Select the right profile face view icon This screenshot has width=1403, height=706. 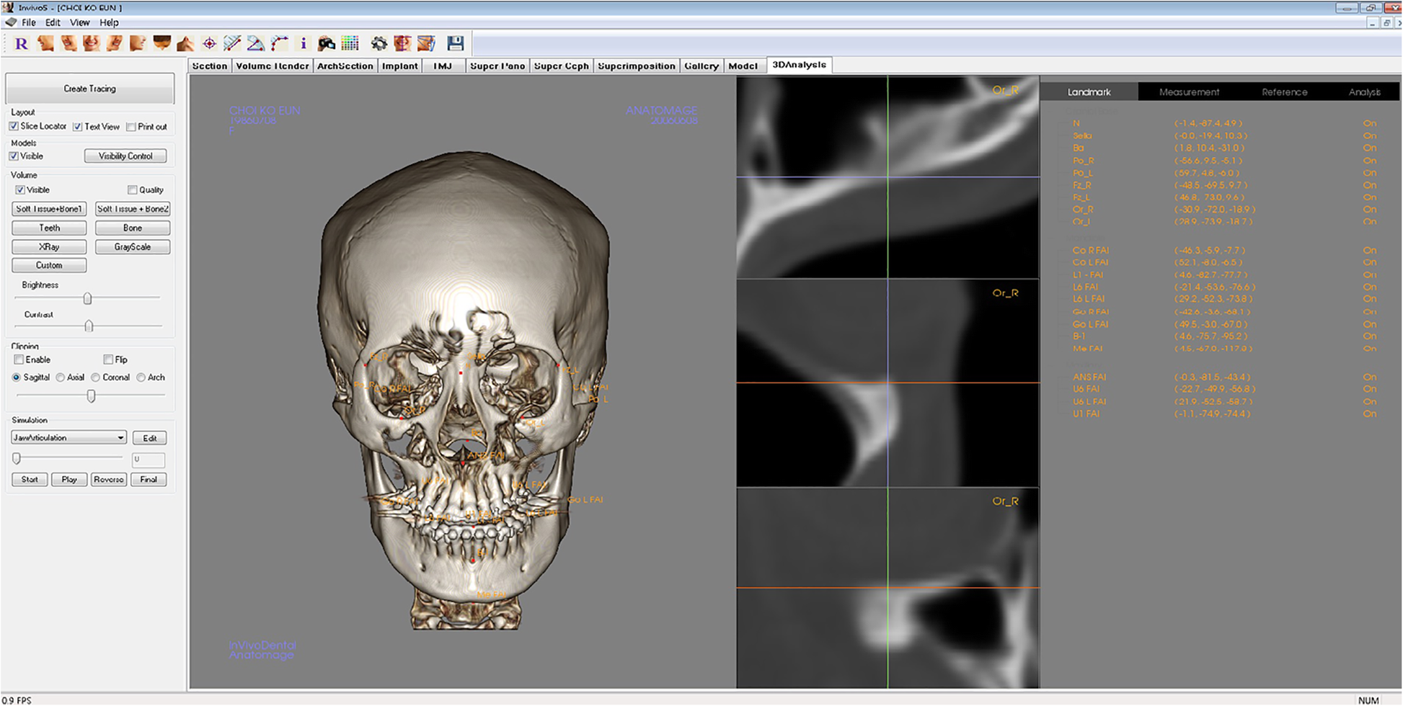[138, 44]
